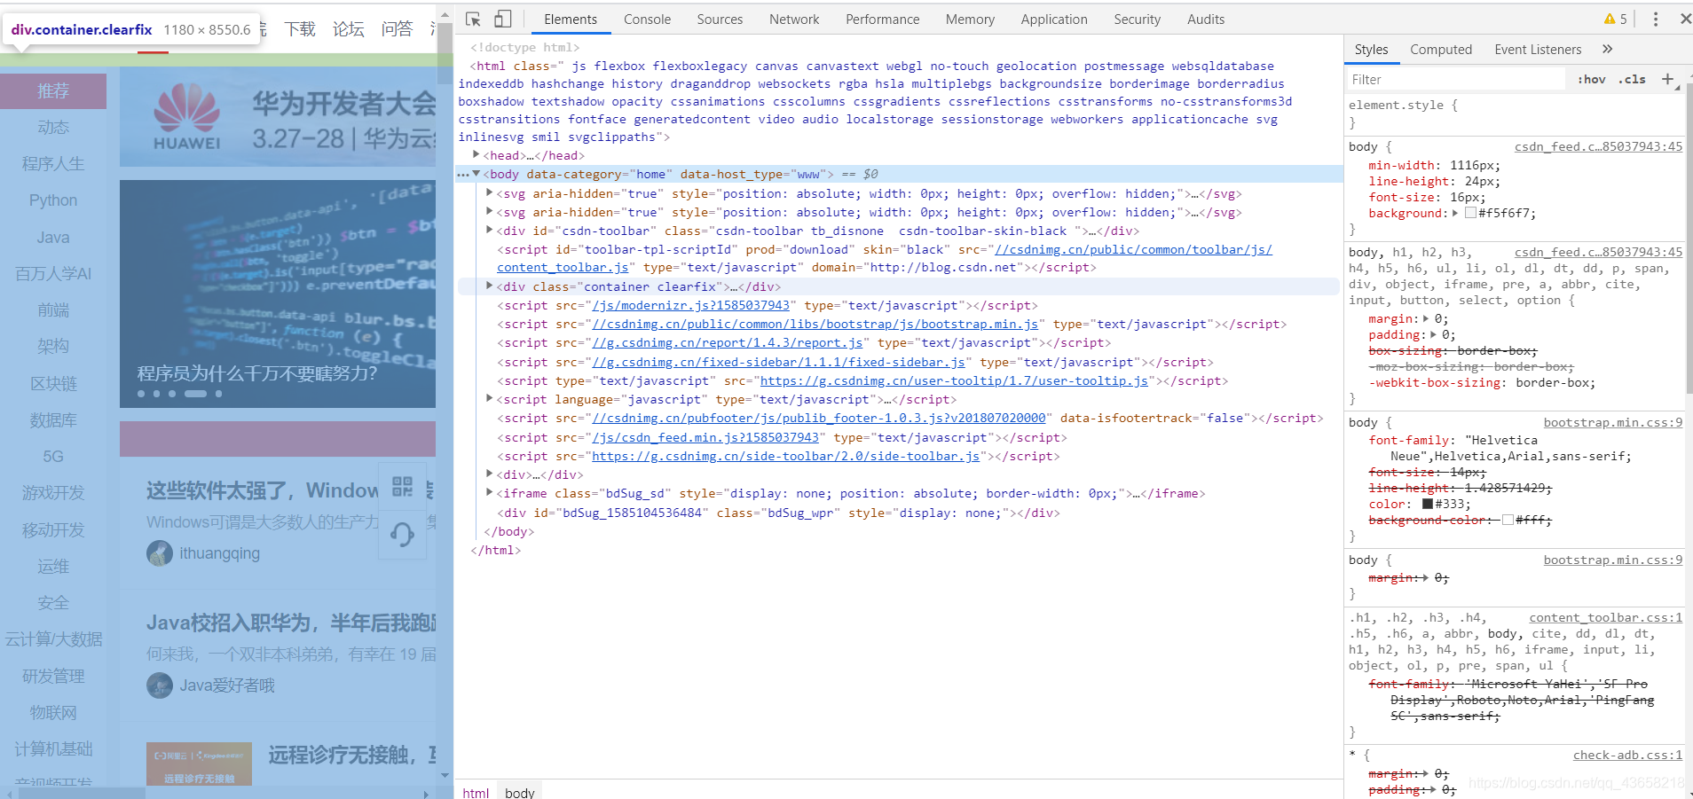Click the new style rule plus icon
1693x799 pixels.
1667,79
